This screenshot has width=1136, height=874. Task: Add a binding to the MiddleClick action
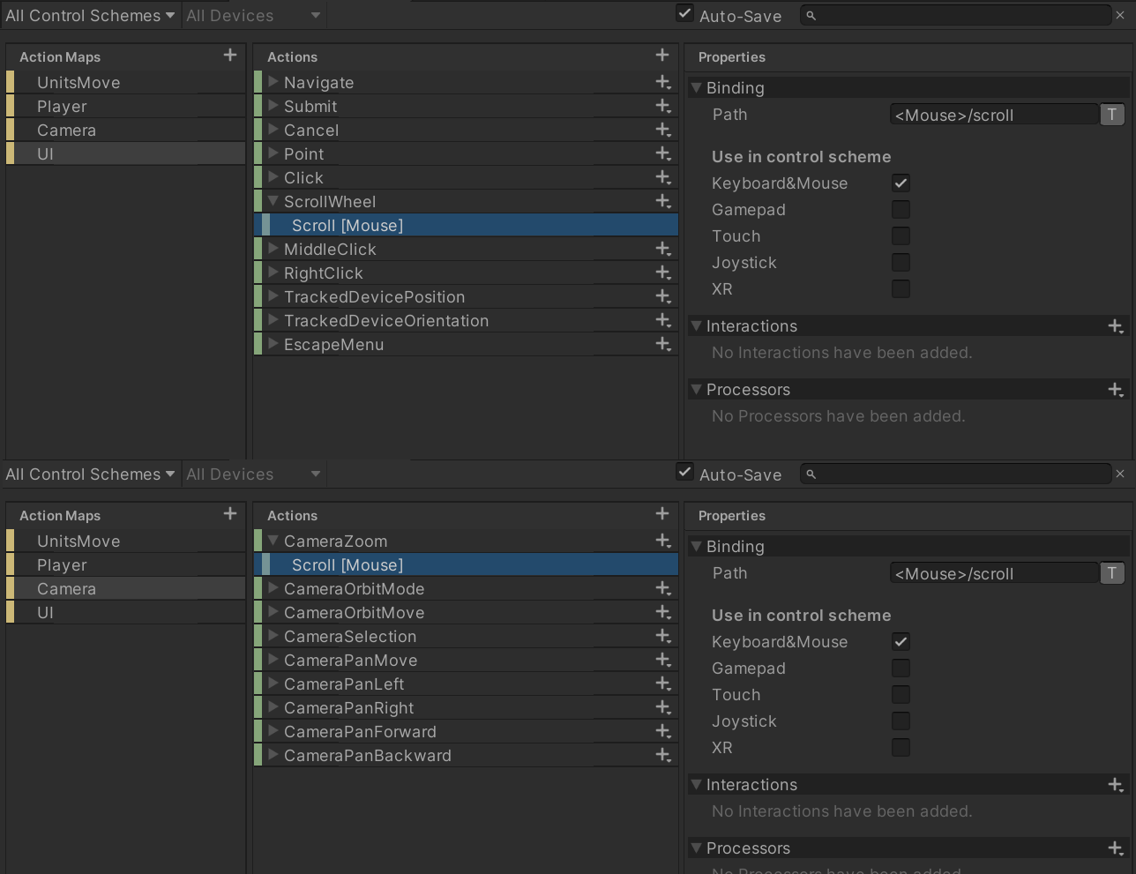coord(662,249)
